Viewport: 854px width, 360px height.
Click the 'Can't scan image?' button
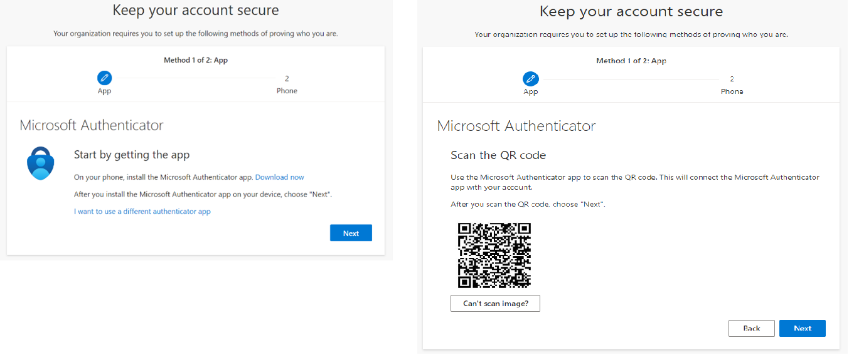[x=495, y=304]
